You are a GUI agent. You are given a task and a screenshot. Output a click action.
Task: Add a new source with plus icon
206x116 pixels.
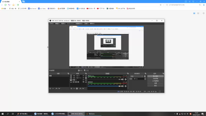[x=71, y=88]
